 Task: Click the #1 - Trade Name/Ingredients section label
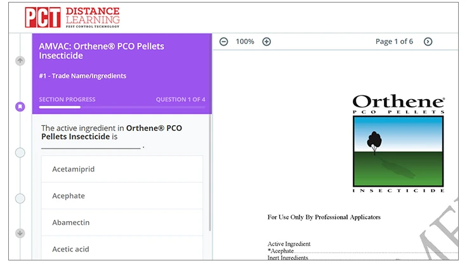pyautogui.click(x=82, y=76)
